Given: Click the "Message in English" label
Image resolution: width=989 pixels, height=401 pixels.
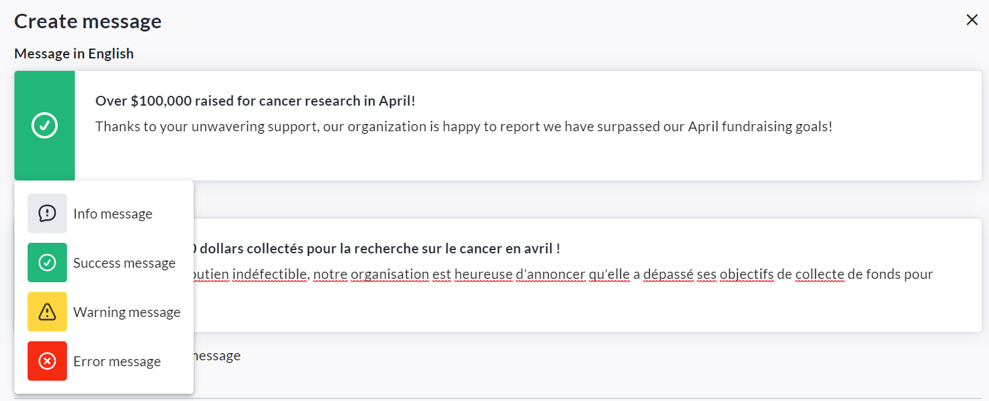Looking at the screenshot, I should (x=74, y=54).
